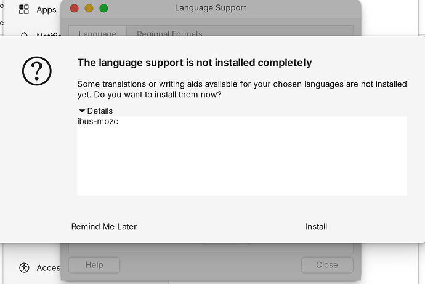The width and height of the screenshot is (425, 284).
Task: Choose Remind Me Later
Action: click(x=104, y=227)
